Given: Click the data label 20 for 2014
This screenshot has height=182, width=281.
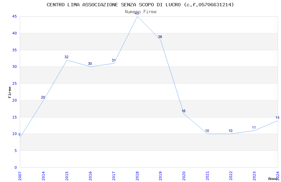Looking at the screenshot, I should click(x=43, y=97).
